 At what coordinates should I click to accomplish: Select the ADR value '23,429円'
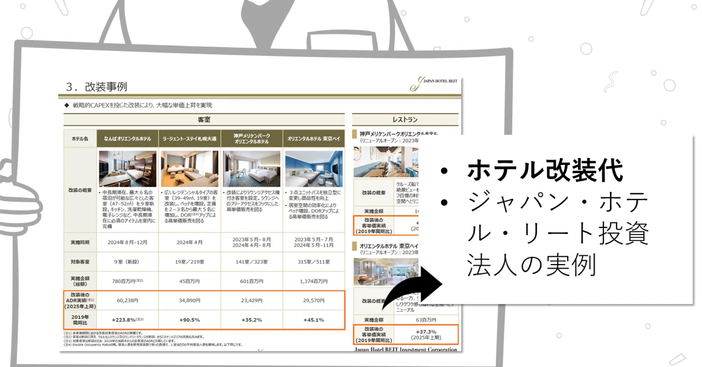[251, 300]
